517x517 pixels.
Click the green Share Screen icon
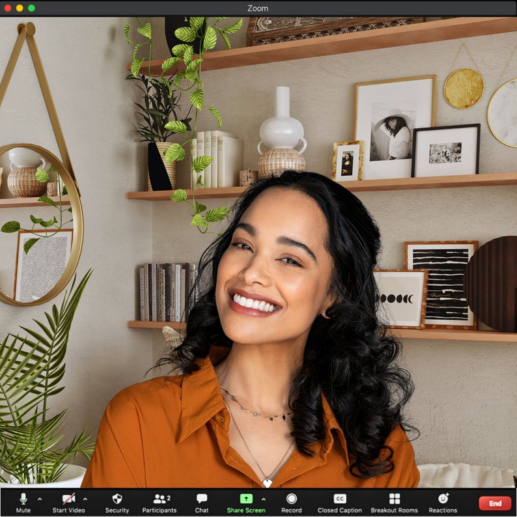coord(246,499)
